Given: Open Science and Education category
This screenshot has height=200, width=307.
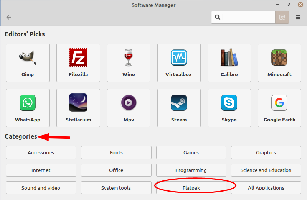Looking at the screenshot, I should click(x=266, y=170).
